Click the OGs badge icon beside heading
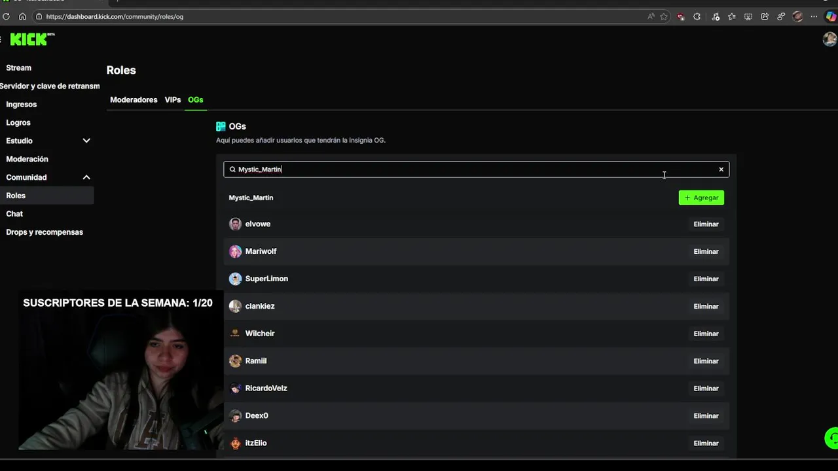 click(x=221, y=126)
